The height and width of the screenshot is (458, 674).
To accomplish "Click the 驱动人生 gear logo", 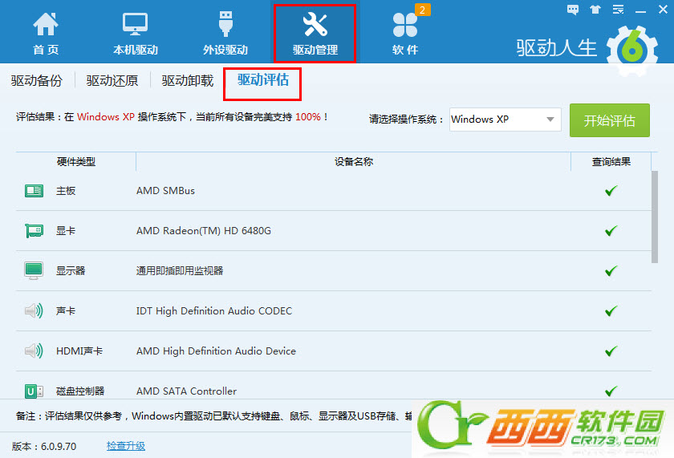I will [632, 51].
